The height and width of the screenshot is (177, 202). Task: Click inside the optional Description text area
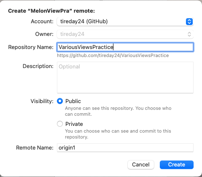(x=125, y=77)
